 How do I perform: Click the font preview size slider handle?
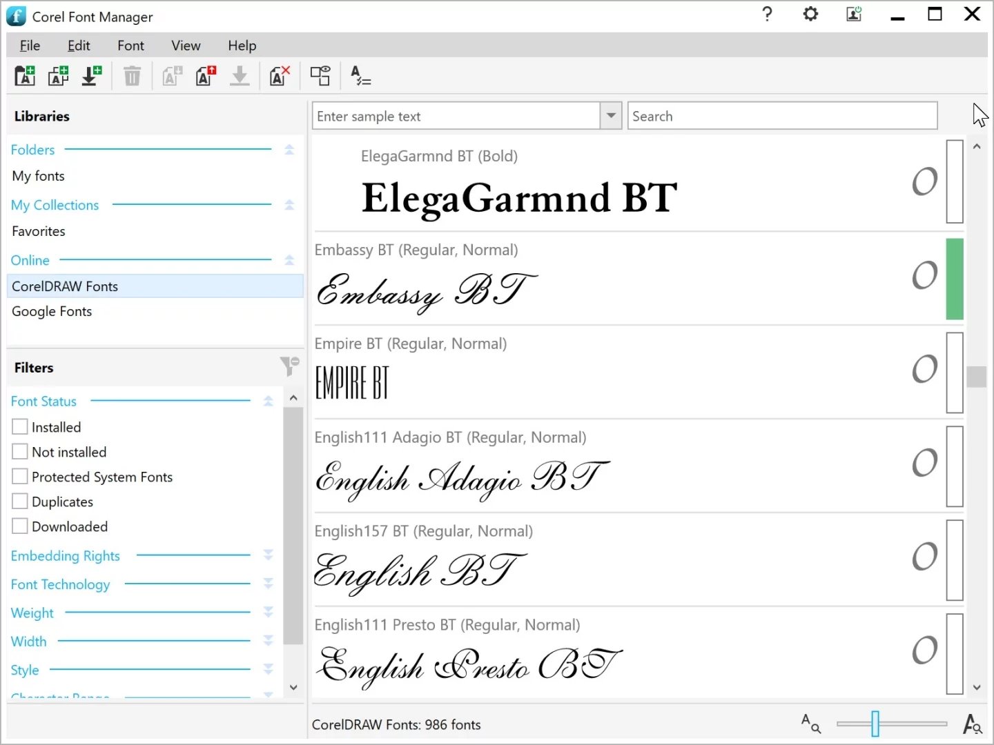[875, 724]
